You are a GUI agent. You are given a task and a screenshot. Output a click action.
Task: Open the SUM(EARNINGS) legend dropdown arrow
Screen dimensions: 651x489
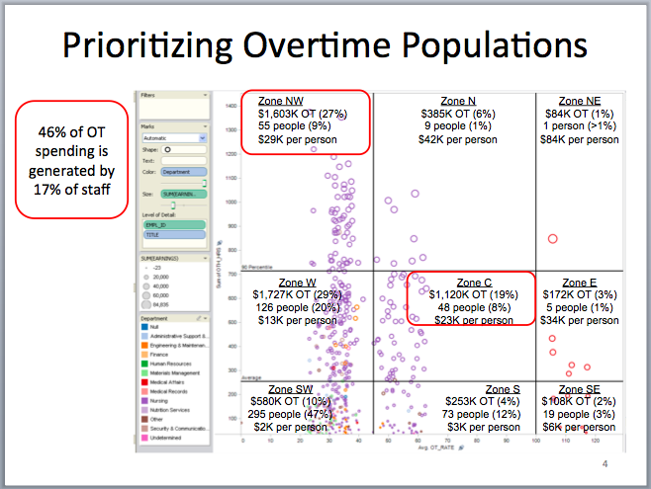click(x=205, y=258)
